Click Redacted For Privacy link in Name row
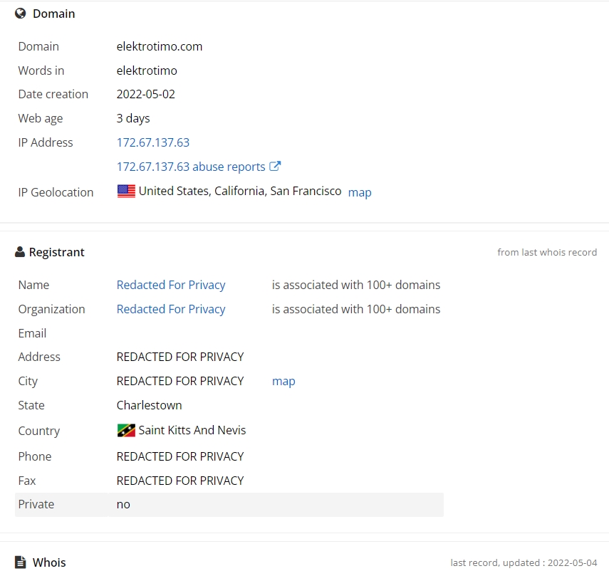The height and width of the screenshot is (571, 609). pyautogui.click(x=171, y=285)
